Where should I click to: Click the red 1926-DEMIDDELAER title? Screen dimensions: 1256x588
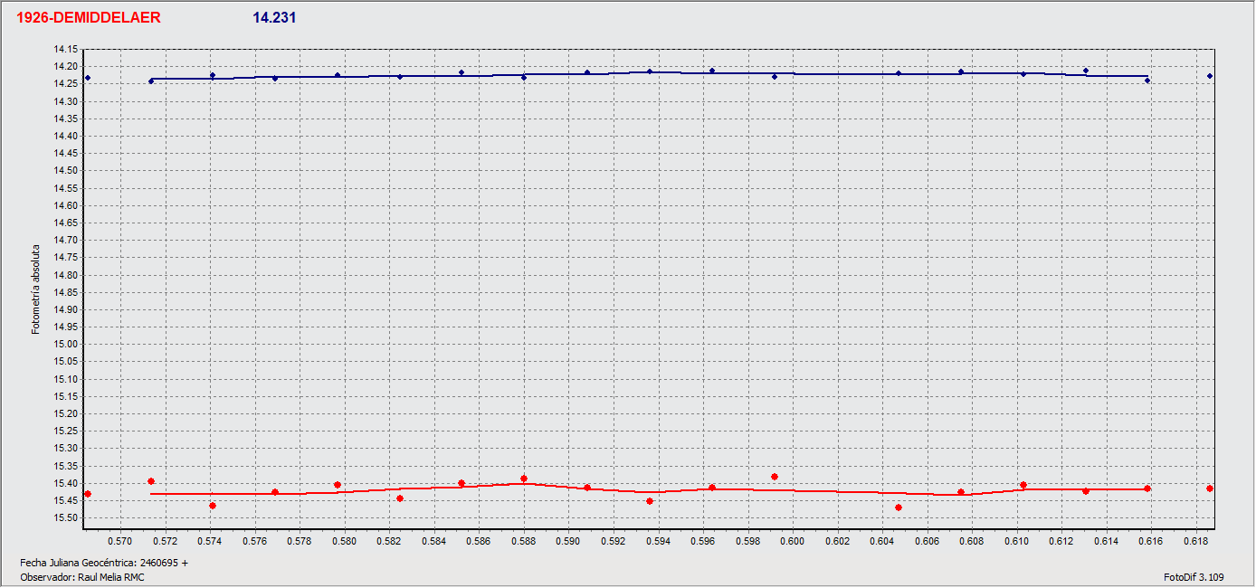click(x=89, y=17)
